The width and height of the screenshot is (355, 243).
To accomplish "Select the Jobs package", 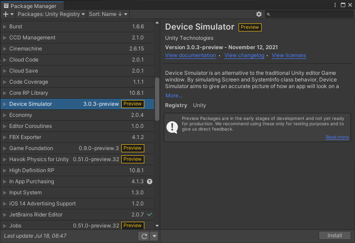I will pos(77,225).
